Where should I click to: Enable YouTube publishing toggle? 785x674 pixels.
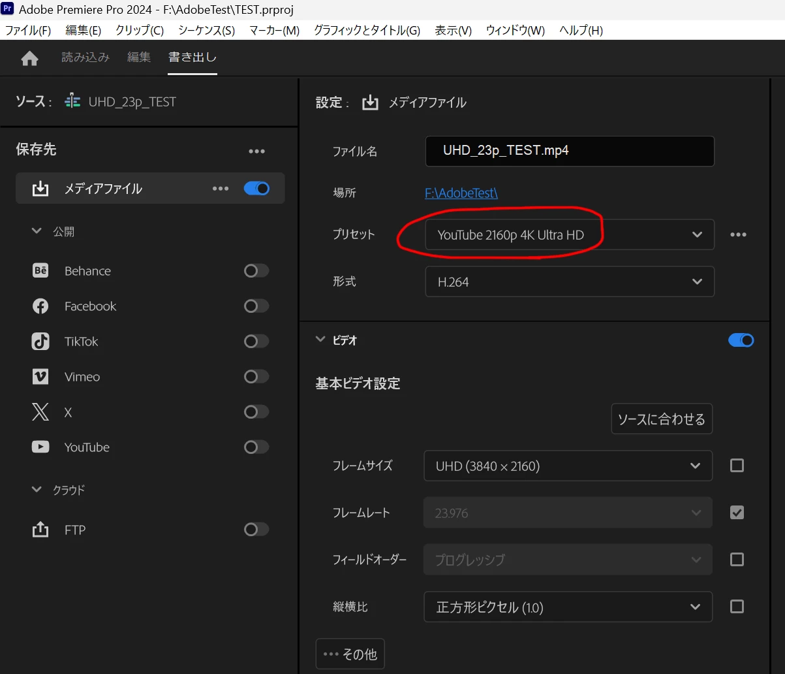click(x=256, y=447)
